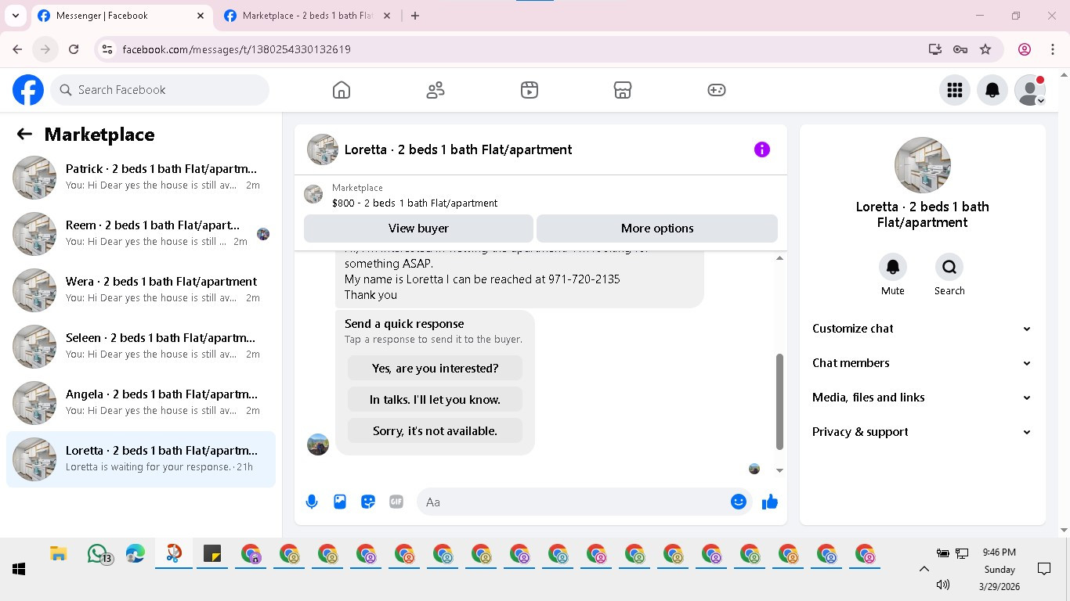Open the Facebook notifications bell
1070x601 pixels.
tap(992, 90)
